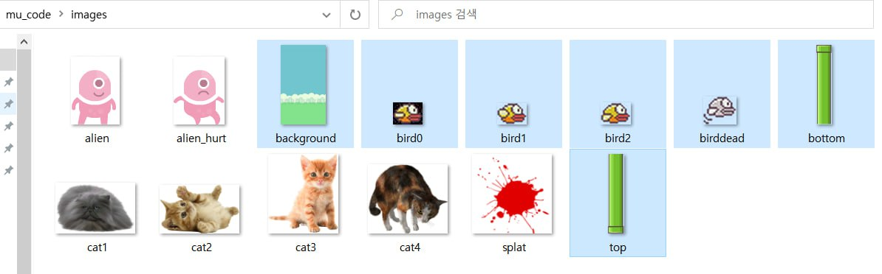Open the address bar history dropdown

point(327,15)
